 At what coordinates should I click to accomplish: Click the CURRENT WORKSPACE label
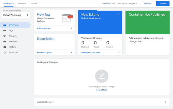click(x=12, y=11)
